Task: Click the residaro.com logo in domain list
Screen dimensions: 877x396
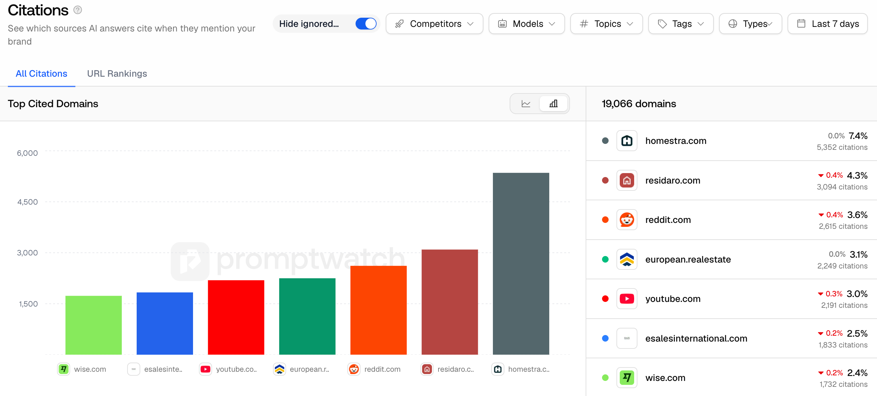Action: (626, 180)
